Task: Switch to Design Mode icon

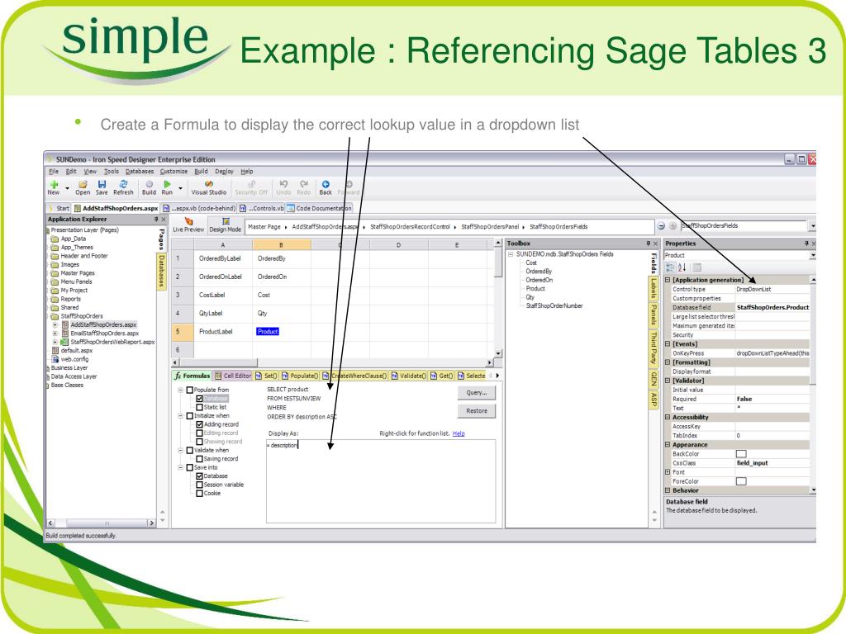Action: tap(226, 221)
